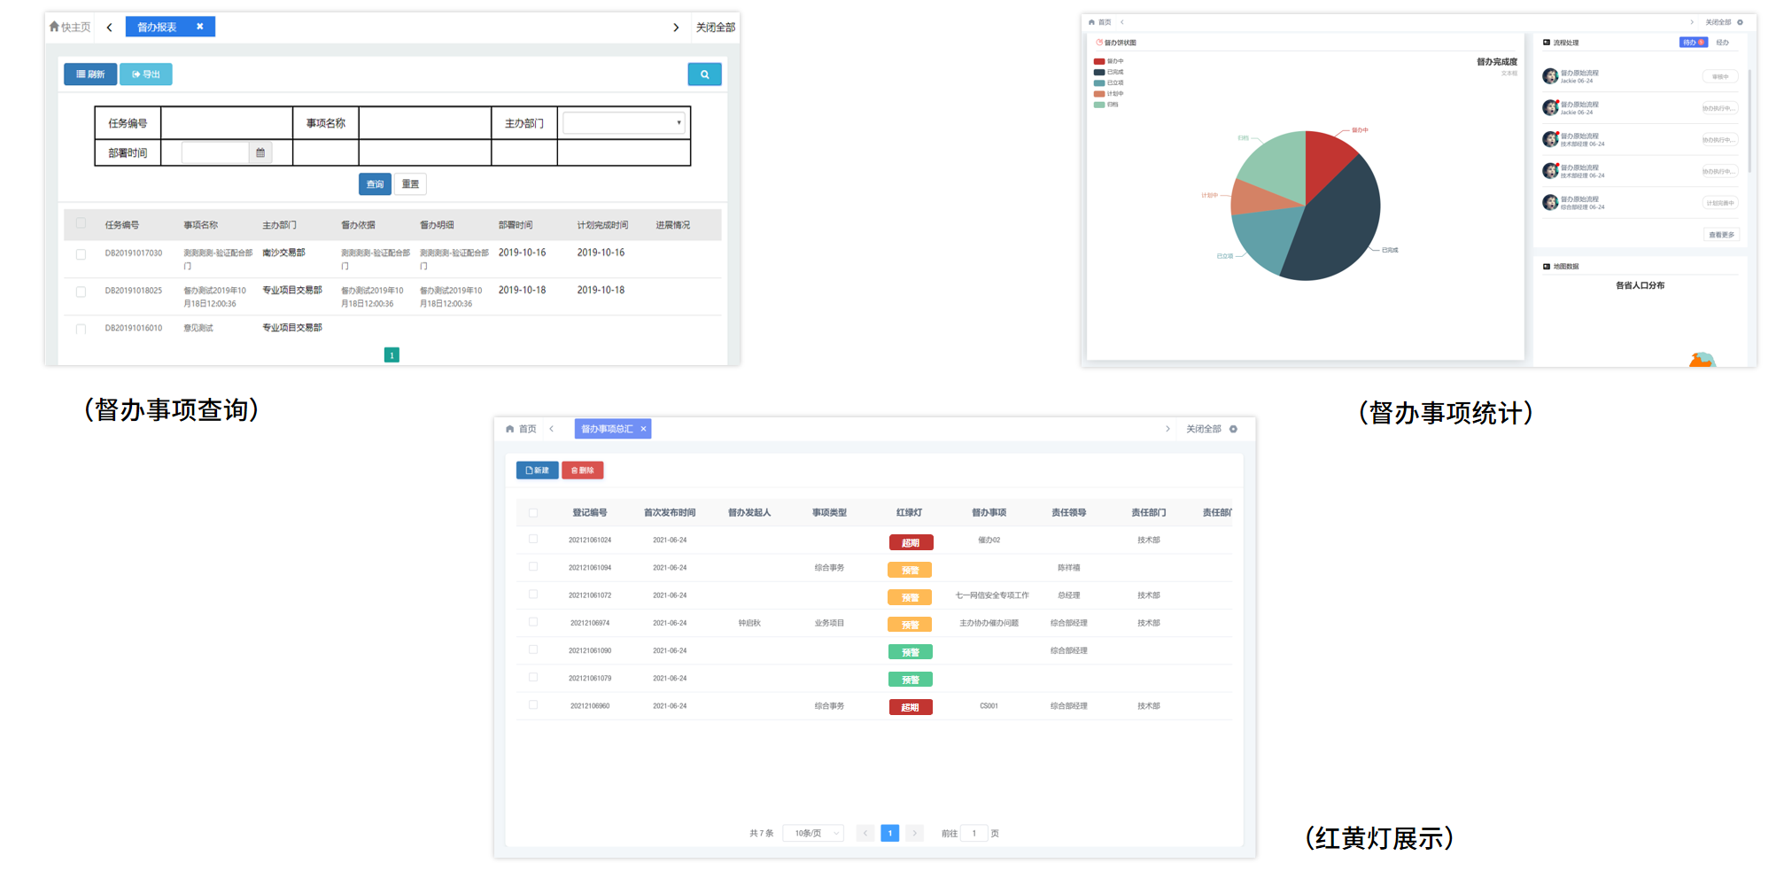Viewport: 1784px width, 871px height.
Task: Click the blue magnifier search icon button
Action: (704, 74)
